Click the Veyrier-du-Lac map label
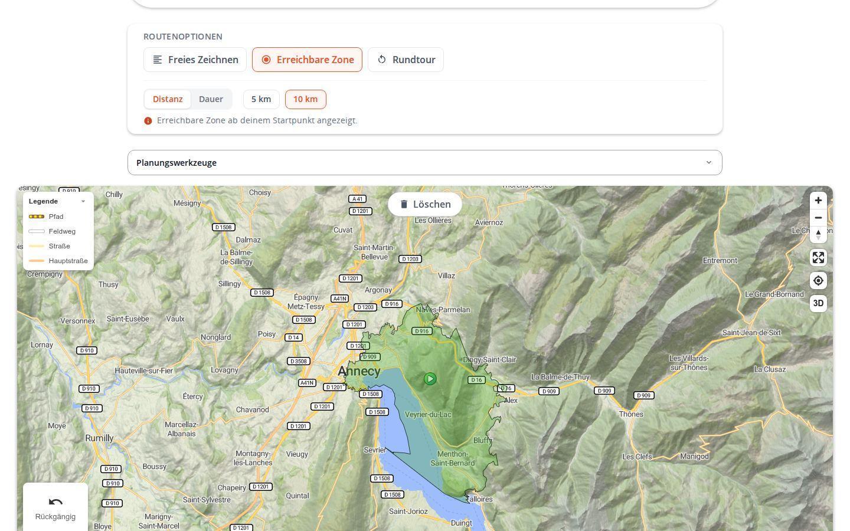 428,415
